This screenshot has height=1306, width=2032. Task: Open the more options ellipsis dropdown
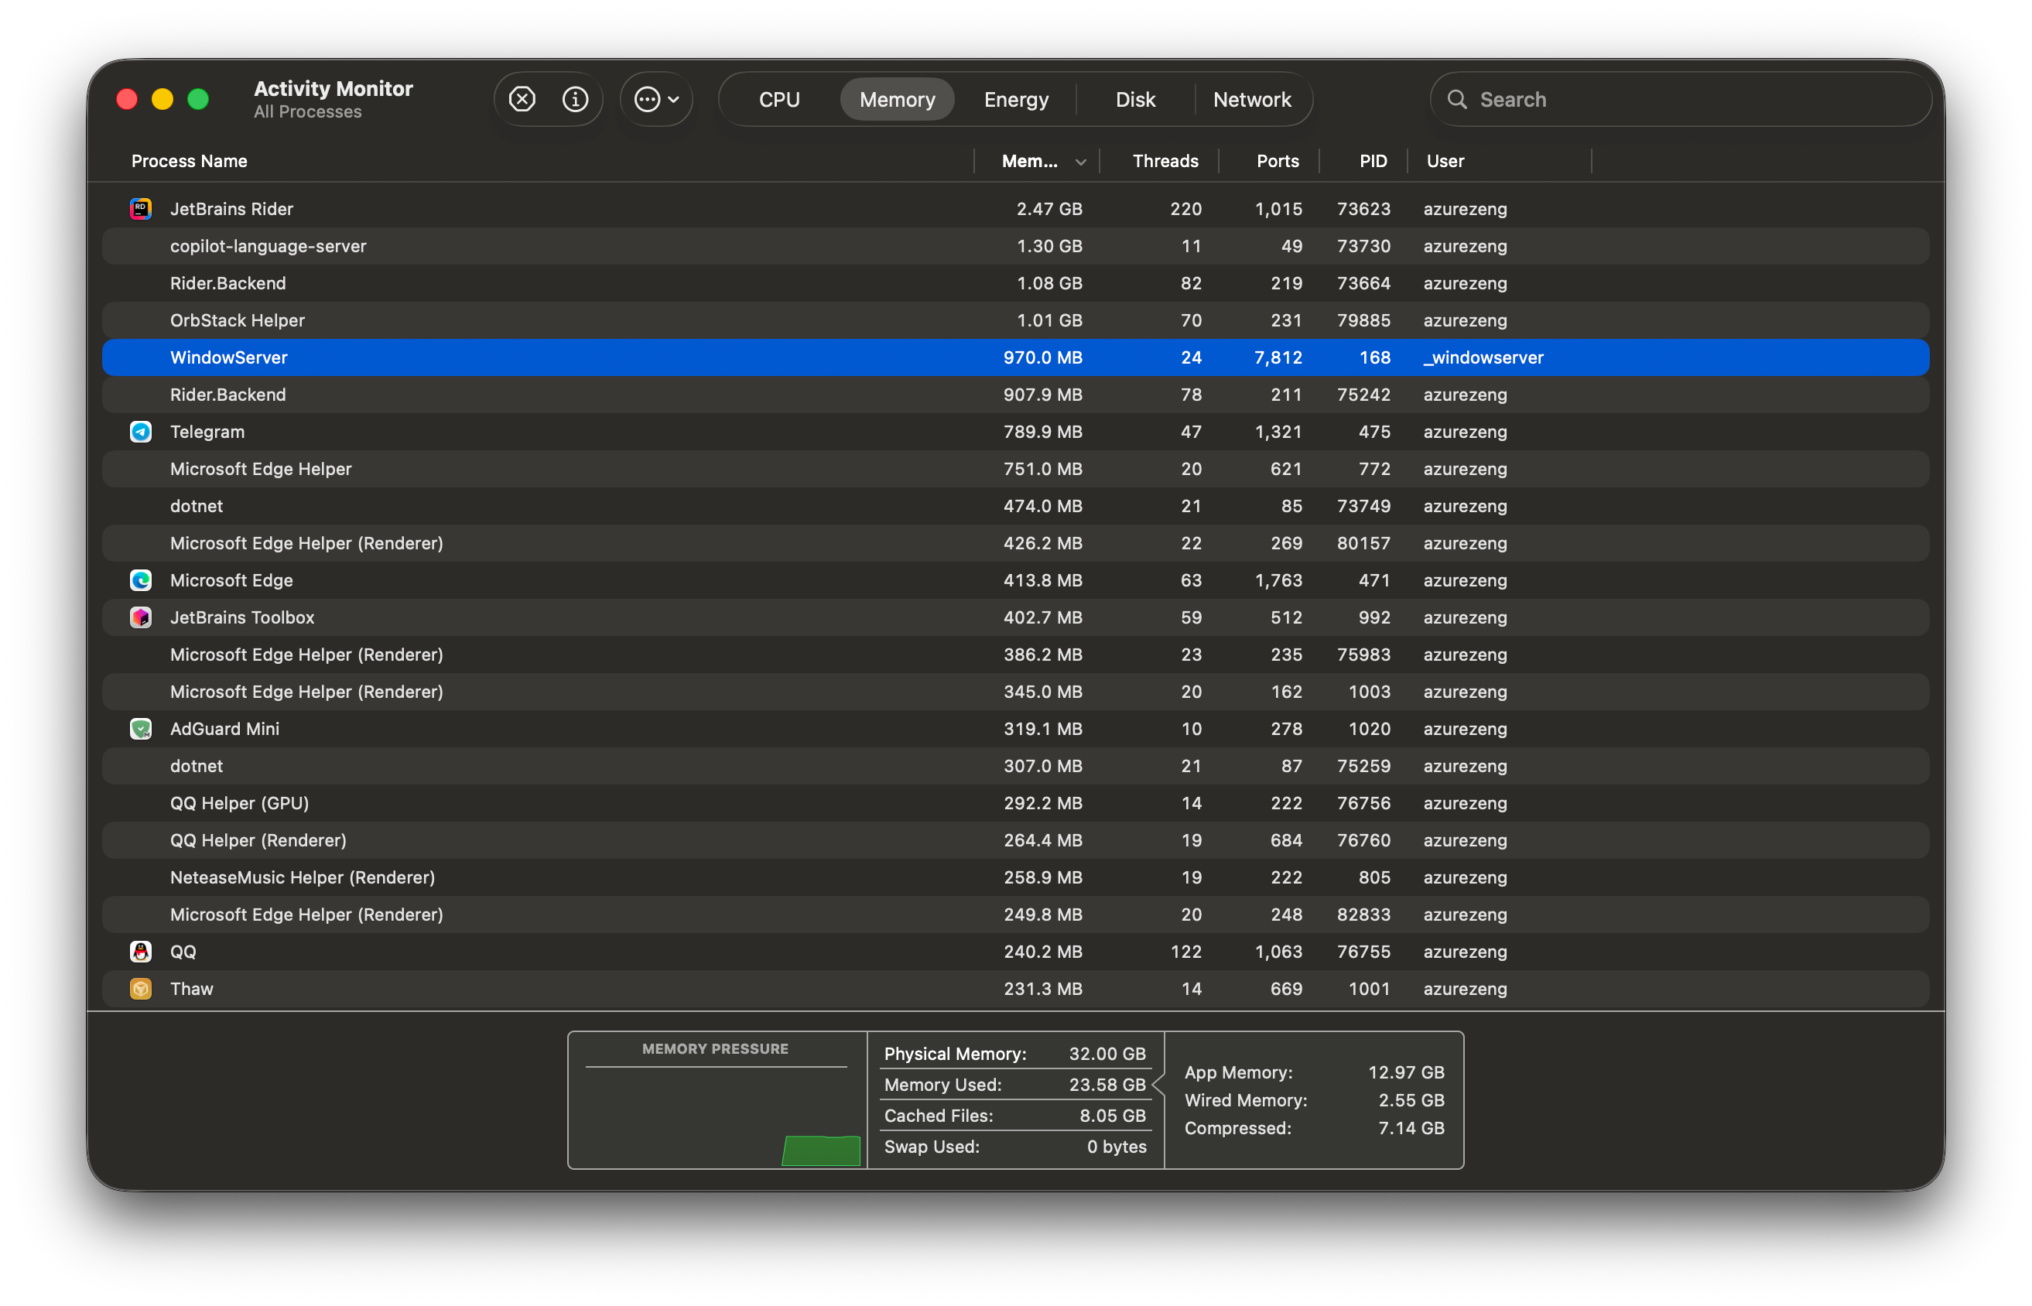(656, 99)
